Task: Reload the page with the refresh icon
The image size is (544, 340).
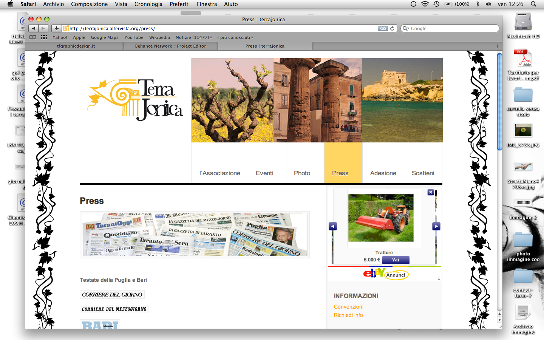Action: point(392,28)
